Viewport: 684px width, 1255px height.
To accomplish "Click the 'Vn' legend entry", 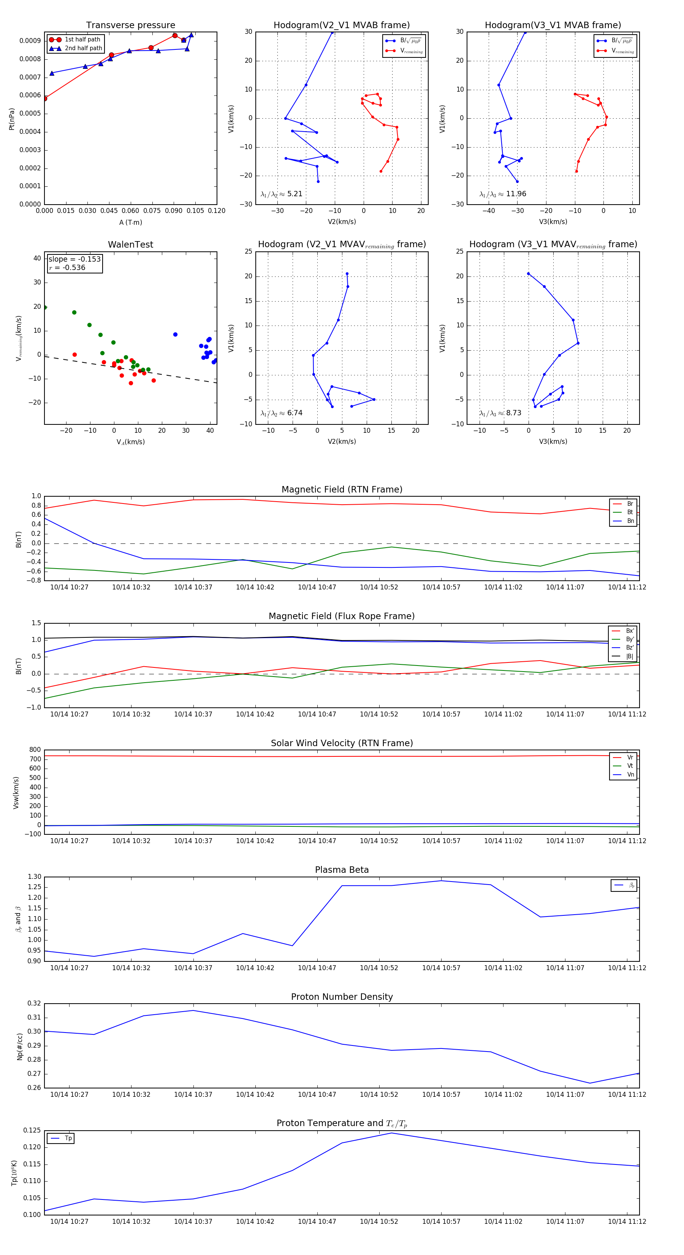I will (x=623, y=775).
